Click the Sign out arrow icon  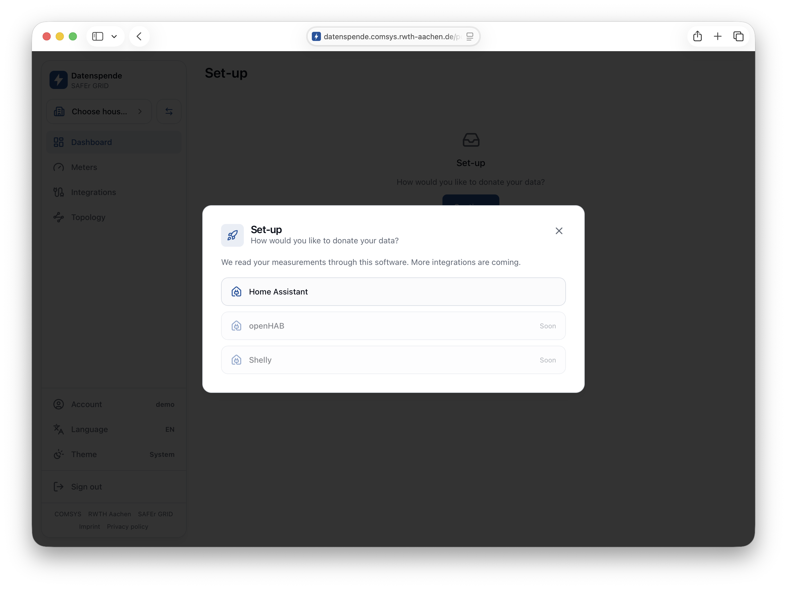point(59,487)
